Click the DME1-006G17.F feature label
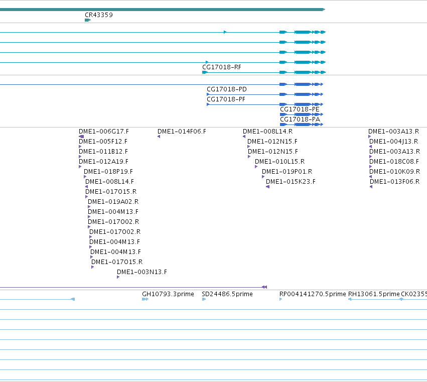The width and height of the screenshot is (427, 382). click(104, 132)
